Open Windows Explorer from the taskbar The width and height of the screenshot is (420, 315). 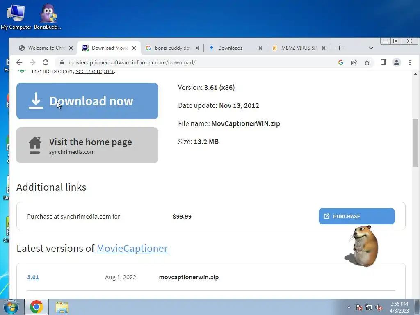point(62,307)
